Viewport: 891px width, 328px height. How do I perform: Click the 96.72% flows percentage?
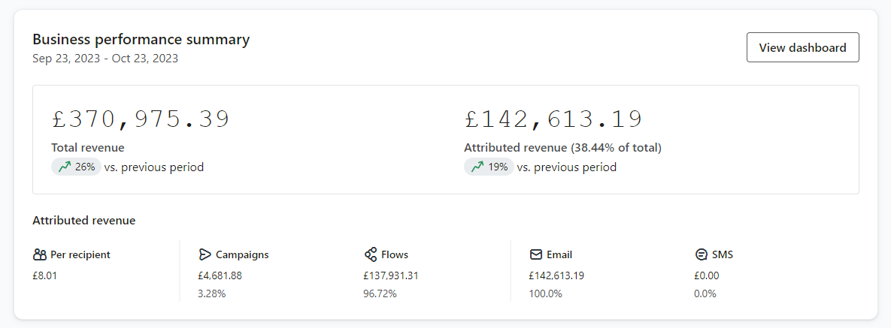tap(380, 294)
